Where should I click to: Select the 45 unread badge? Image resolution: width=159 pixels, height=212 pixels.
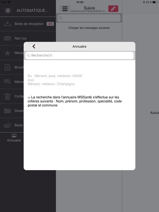(x=50, y=24)
